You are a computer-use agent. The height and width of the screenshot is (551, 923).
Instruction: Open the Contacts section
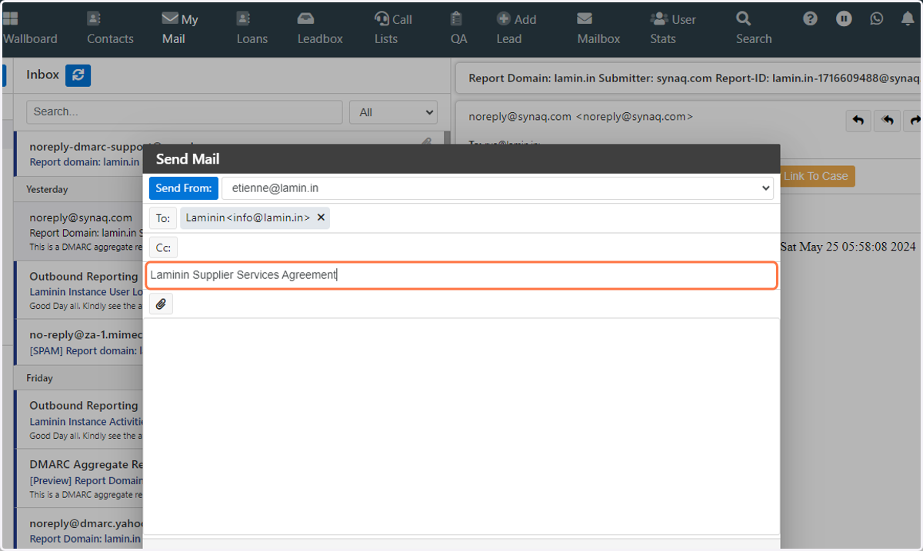110,29
